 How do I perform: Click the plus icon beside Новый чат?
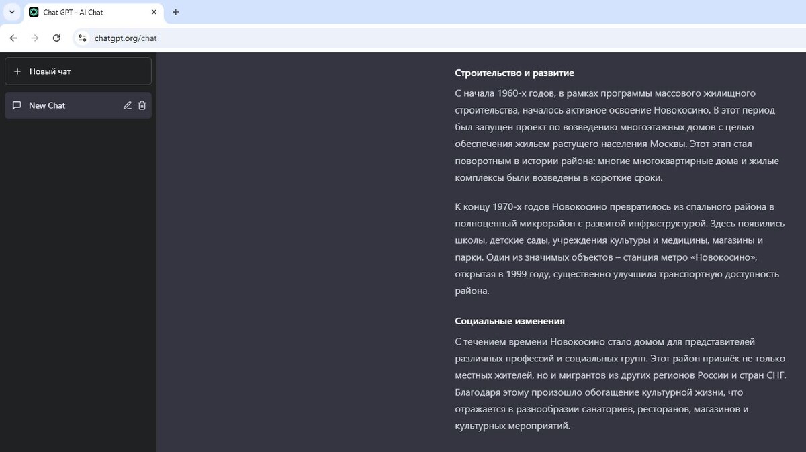click(17, 71)
